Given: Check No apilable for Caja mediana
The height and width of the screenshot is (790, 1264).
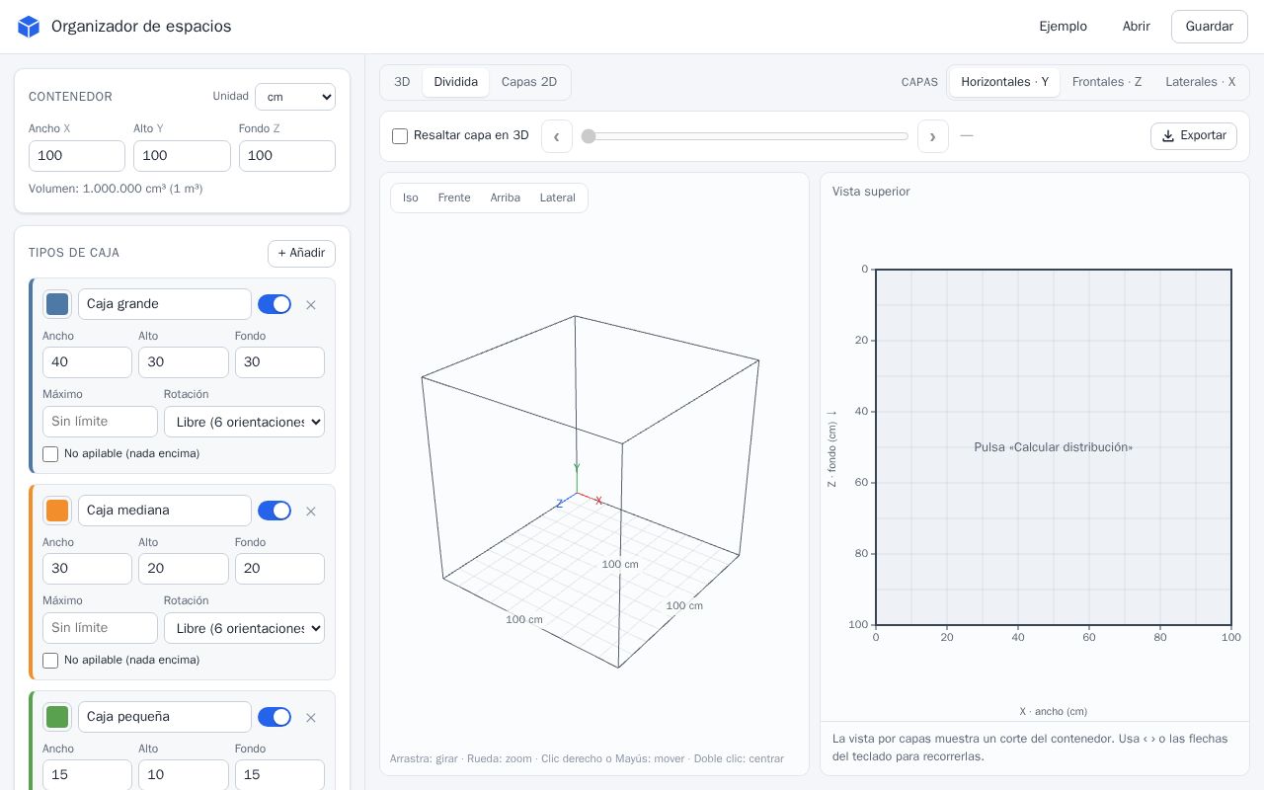Looking at the screenshot, I should (50, 661).
